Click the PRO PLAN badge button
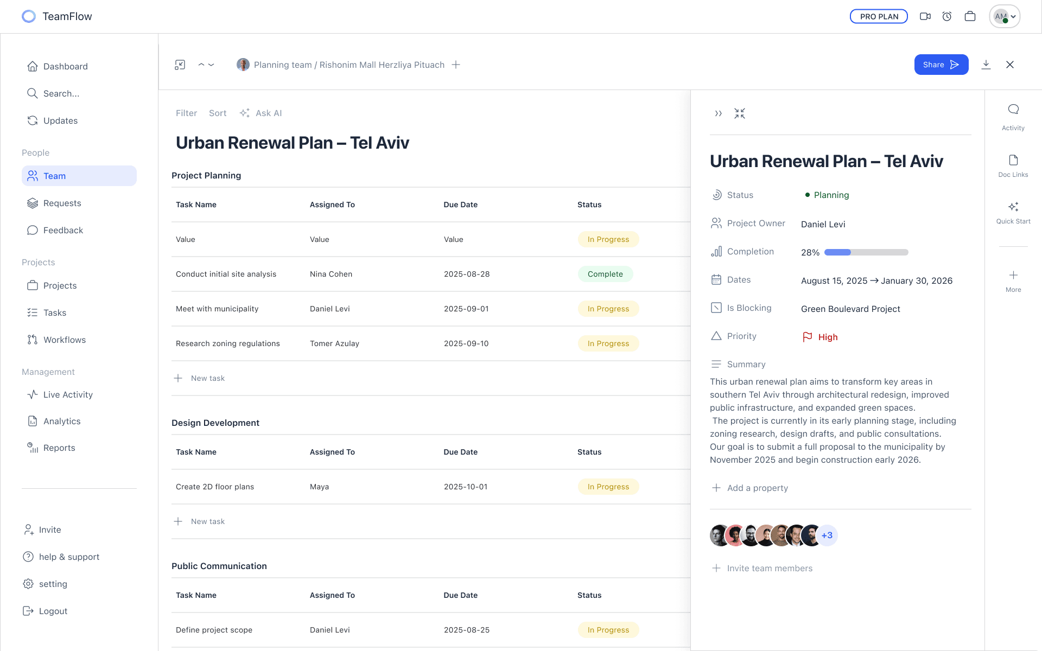1042x651 pixels. (879, 16)
